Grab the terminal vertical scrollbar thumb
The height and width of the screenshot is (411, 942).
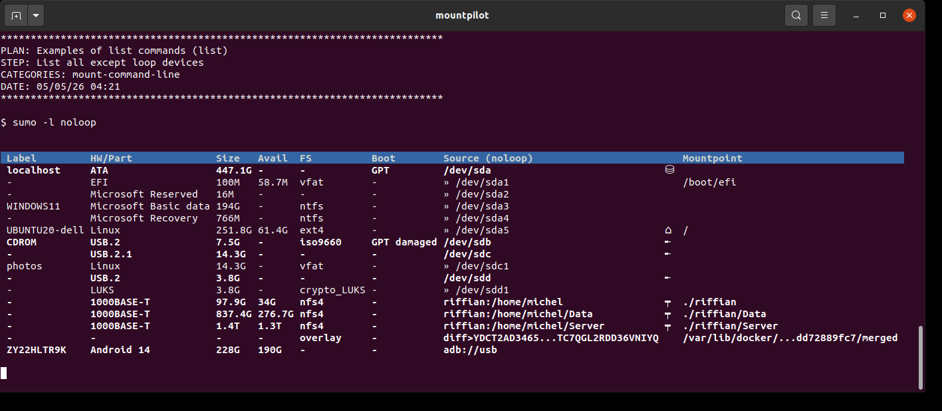point(920,357)
